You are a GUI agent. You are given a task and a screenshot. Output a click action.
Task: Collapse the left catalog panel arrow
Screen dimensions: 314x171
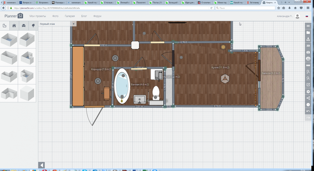click(42, 165)
